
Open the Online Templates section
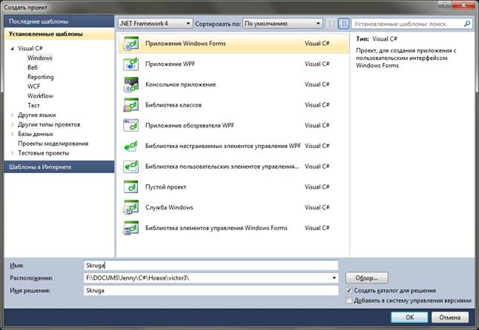(x=37, y=167)
